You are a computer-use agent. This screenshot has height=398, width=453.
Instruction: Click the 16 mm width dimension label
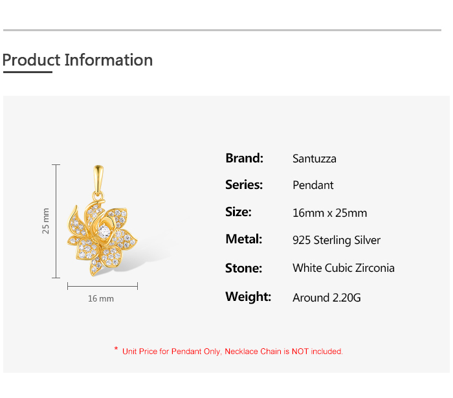click(x=101, y=298)
